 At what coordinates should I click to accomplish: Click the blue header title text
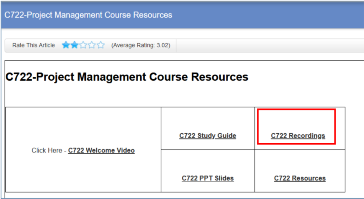(x=88, y=15)
